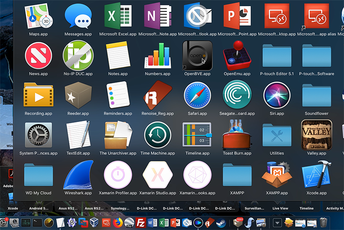The height and width of the screenshot is (230, 344).
Task: Open OpenEmu.app joystick icon
Action: tap(237, 55)
